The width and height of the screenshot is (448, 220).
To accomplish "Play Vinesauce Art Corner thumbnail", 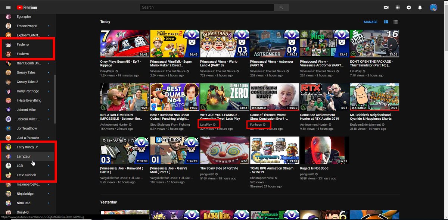I will pyautogui.click(x=324, y=44).
